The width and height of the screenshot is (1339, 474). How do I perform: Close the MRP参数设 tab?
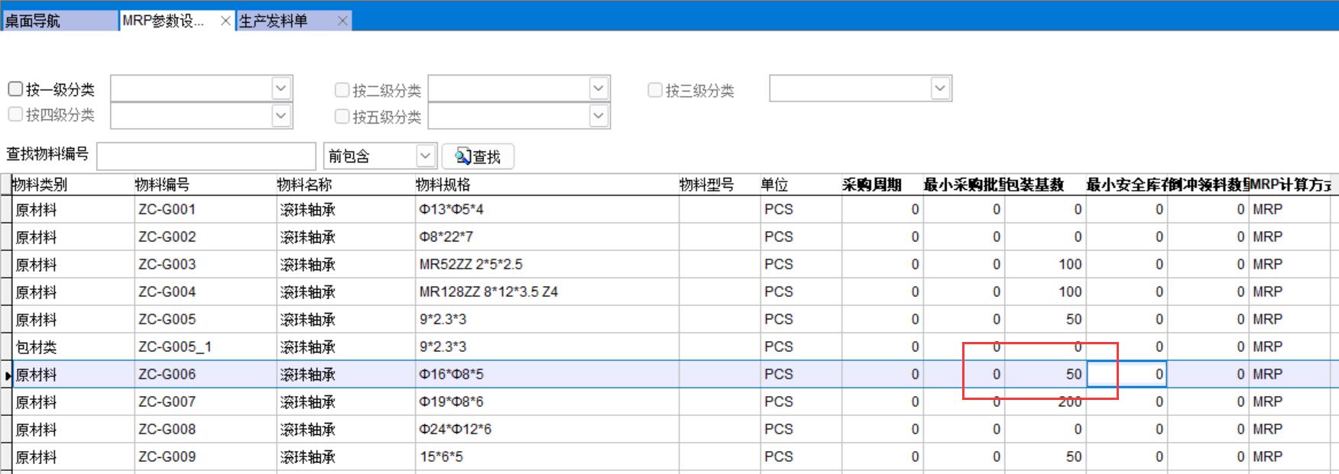pyautogui.click(x=225, y=21)
